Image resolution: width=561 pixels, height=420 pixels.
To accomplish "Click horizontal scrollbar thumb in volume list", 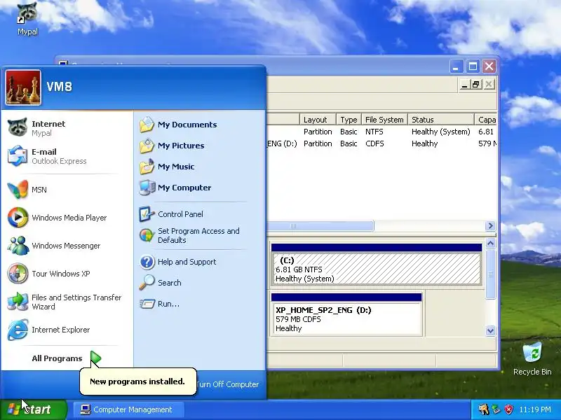I will click(320, 225).
